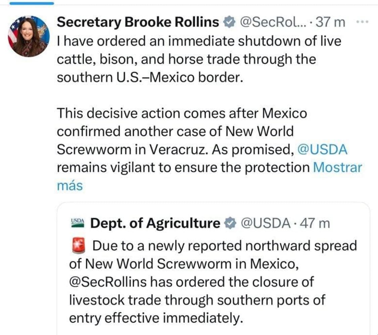
Task: Click the @SecRollins mention in quoted tweet
Action: [107, 282]
